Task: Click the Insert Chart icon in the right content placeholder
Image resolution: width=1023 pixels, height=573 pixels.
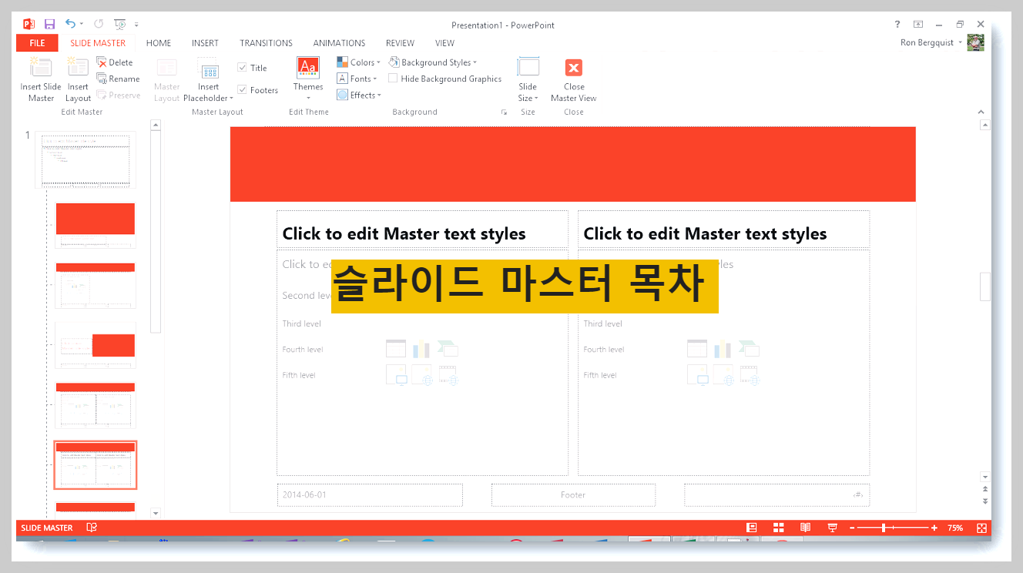Action: [x=722, y=349]
